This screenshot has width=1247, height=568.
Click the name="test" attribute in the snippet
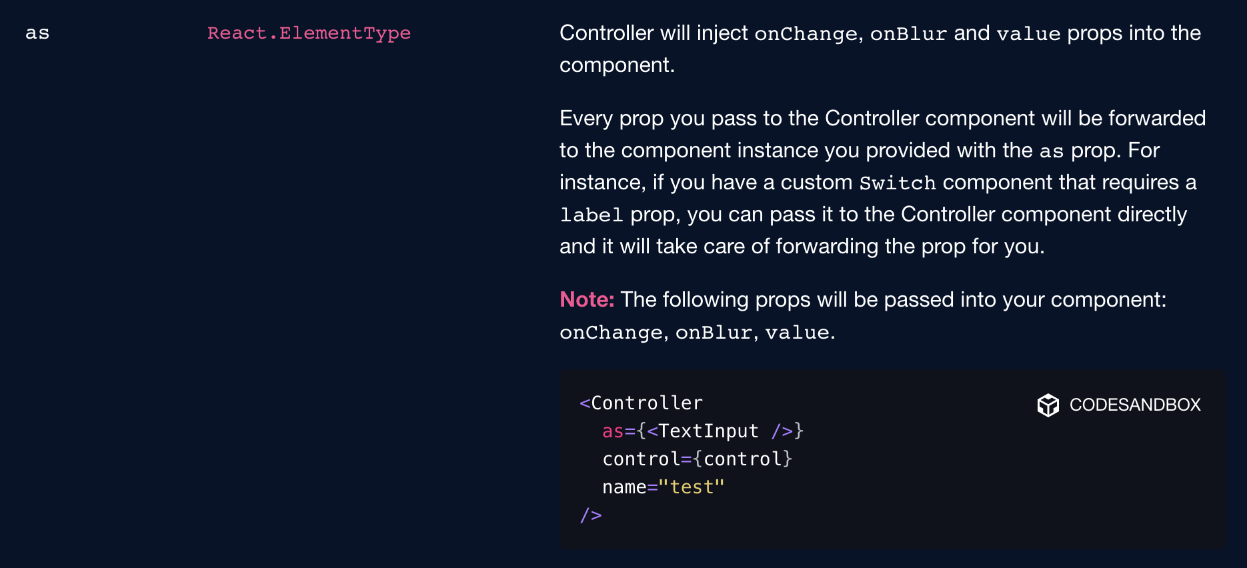663,487
